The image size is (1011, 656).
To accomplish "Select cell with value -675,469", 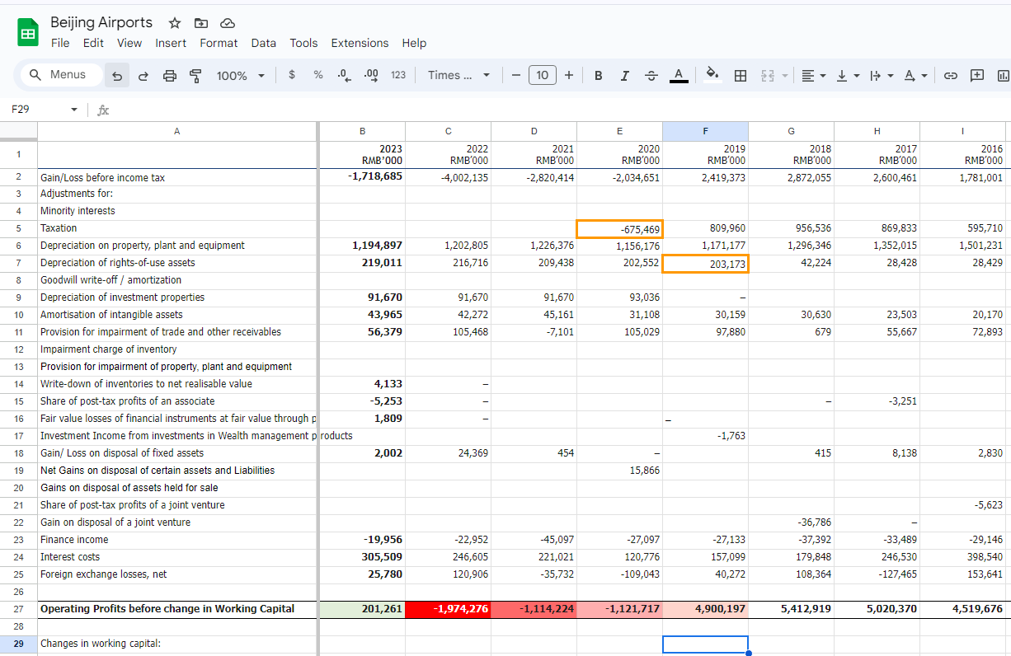I will click(619, 228).
